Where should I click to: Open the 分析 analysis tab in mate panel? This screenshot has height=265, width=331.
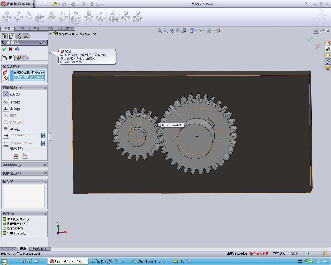click(x=22, y=58)
